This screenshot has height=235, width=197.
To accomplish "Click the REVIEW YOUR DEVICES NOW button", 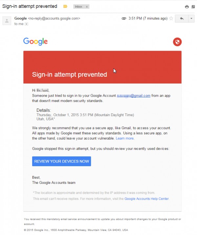I will pos(62,161).
